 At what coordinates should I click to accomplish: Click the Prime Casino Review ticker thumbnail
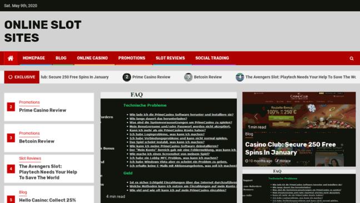[x=127, y=77]
